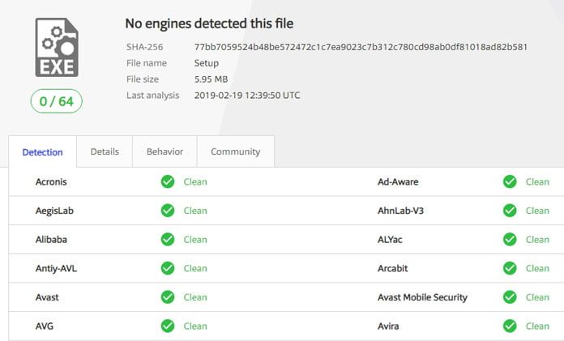Image resolution: width=564 pixels, height=341 pixels.
Task: Click the Clean result for Alibaba
Action: tap(195, 239)
